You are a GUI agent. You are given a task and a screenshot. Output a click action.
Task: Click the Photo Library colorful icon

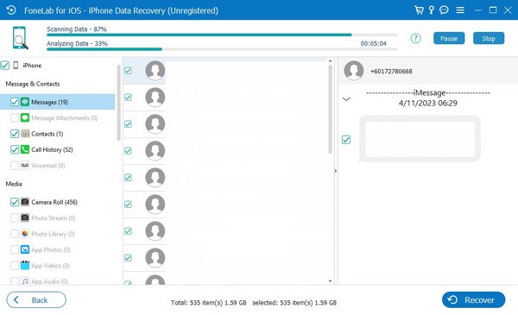coord(25,233)
